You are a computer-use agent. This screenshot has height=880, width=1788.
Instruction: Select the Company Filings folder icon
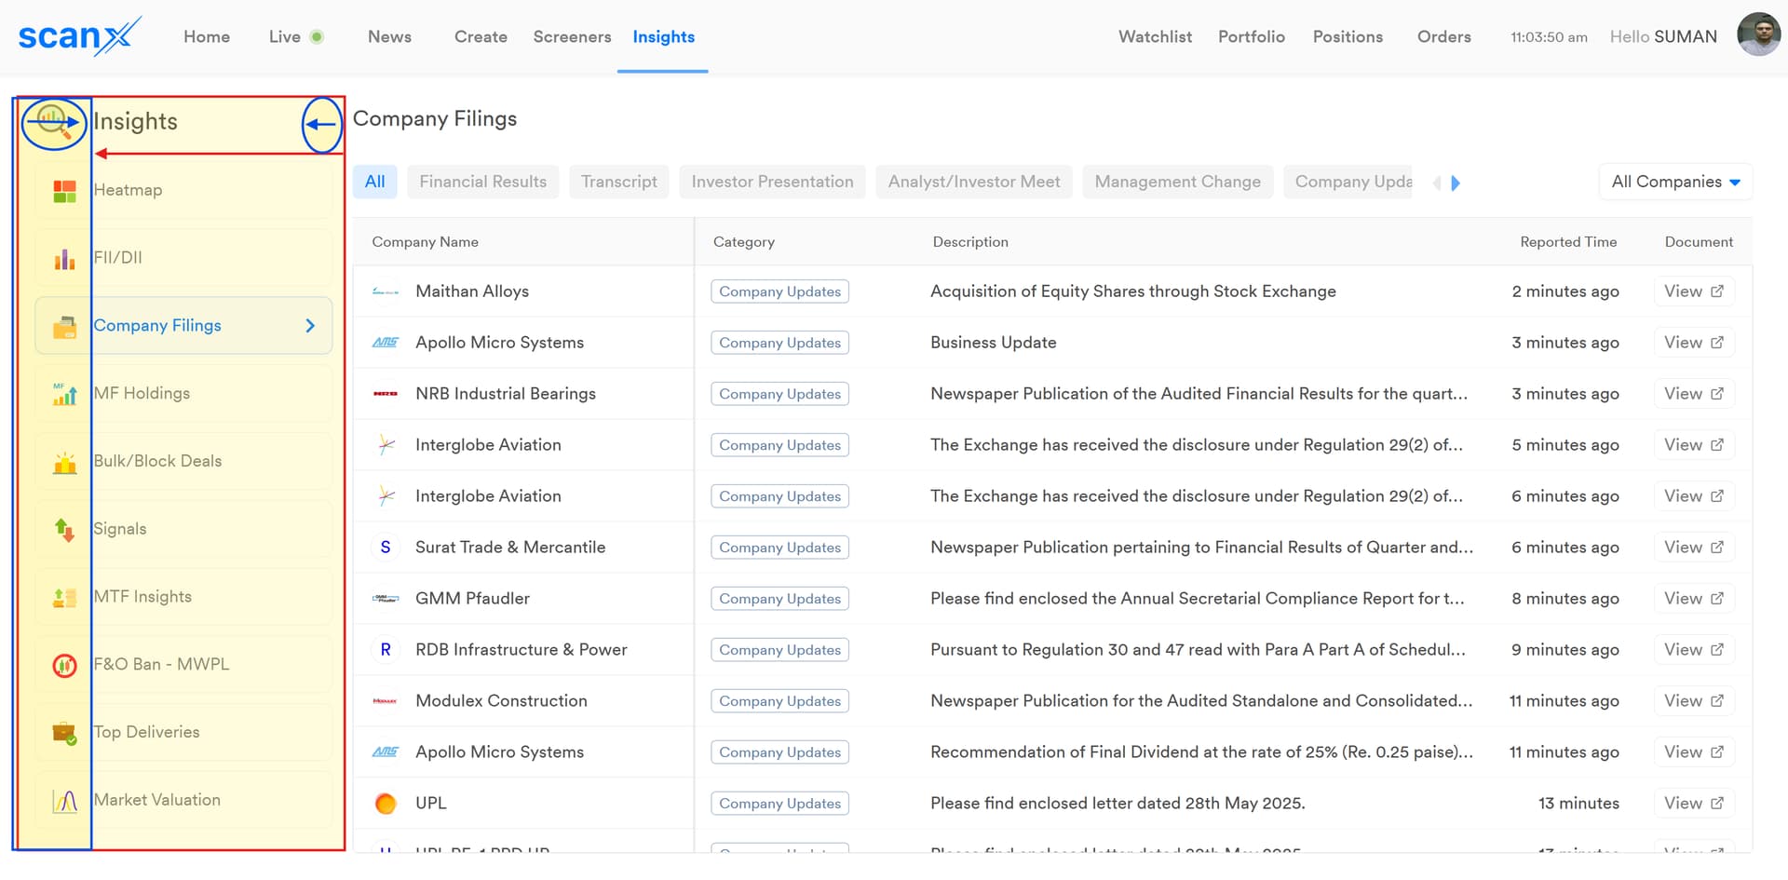click(64, 327)
